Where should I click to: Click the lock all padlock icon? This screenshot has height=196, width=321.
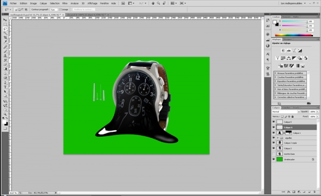pyautogui.click(x=292, y=116)
